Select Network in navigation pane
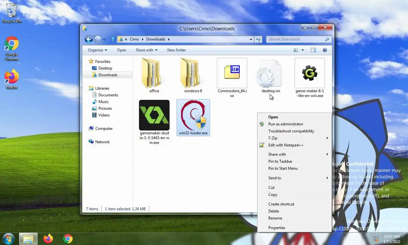Image resolution: width=408 pixels, height=245 pixels. pyautogui.click(x=99, y=142)
